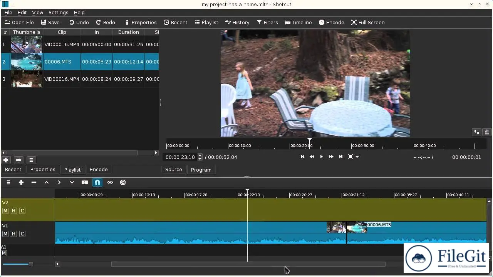Mute track V2 with M button

pos(5,211)
